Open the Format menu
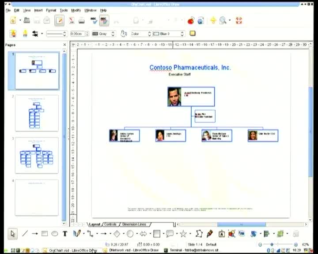The image size is (318, 254). click(51, 10)
